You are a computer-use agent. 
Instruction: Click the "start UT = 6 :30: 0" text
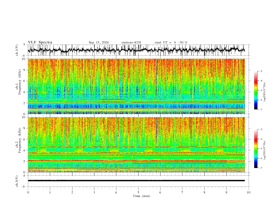click(x=171, y=42)
